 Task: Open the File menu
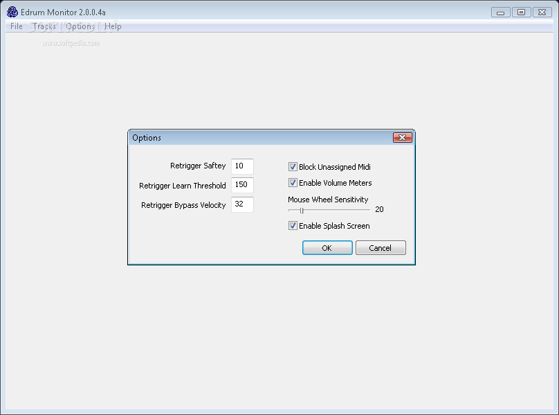tap(17, 26)
